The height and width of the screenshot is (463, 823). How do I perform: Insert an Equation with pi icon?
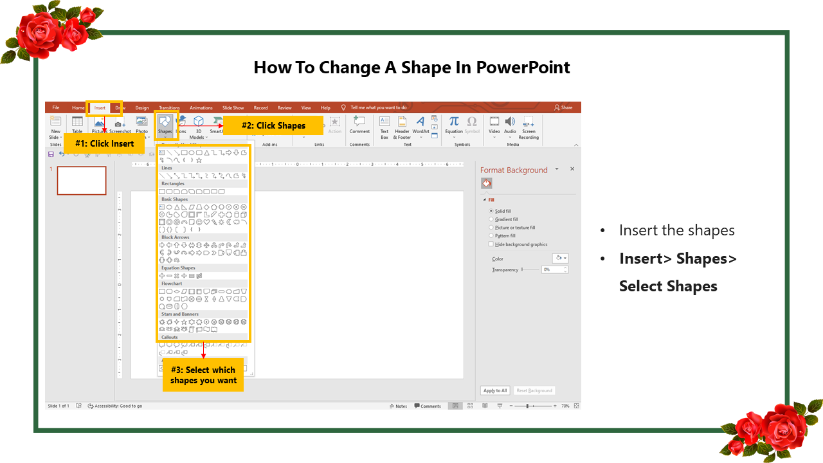tap(454, 125)
